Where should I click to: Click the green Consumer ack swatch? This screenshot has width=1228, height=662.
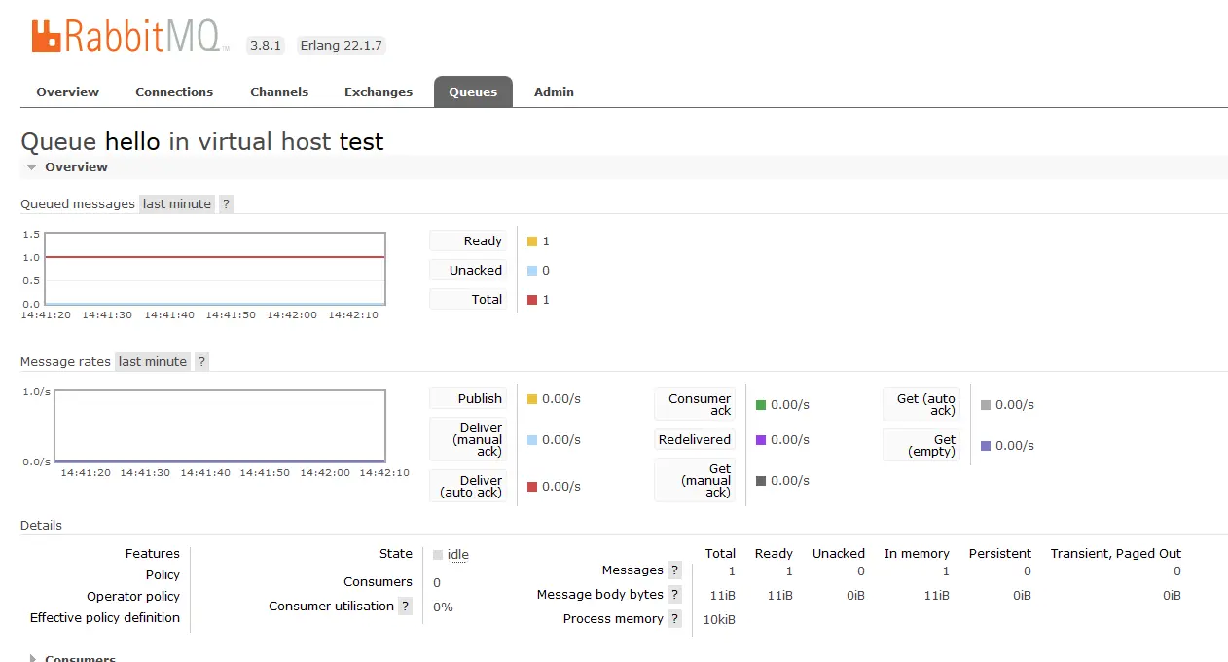761,405
